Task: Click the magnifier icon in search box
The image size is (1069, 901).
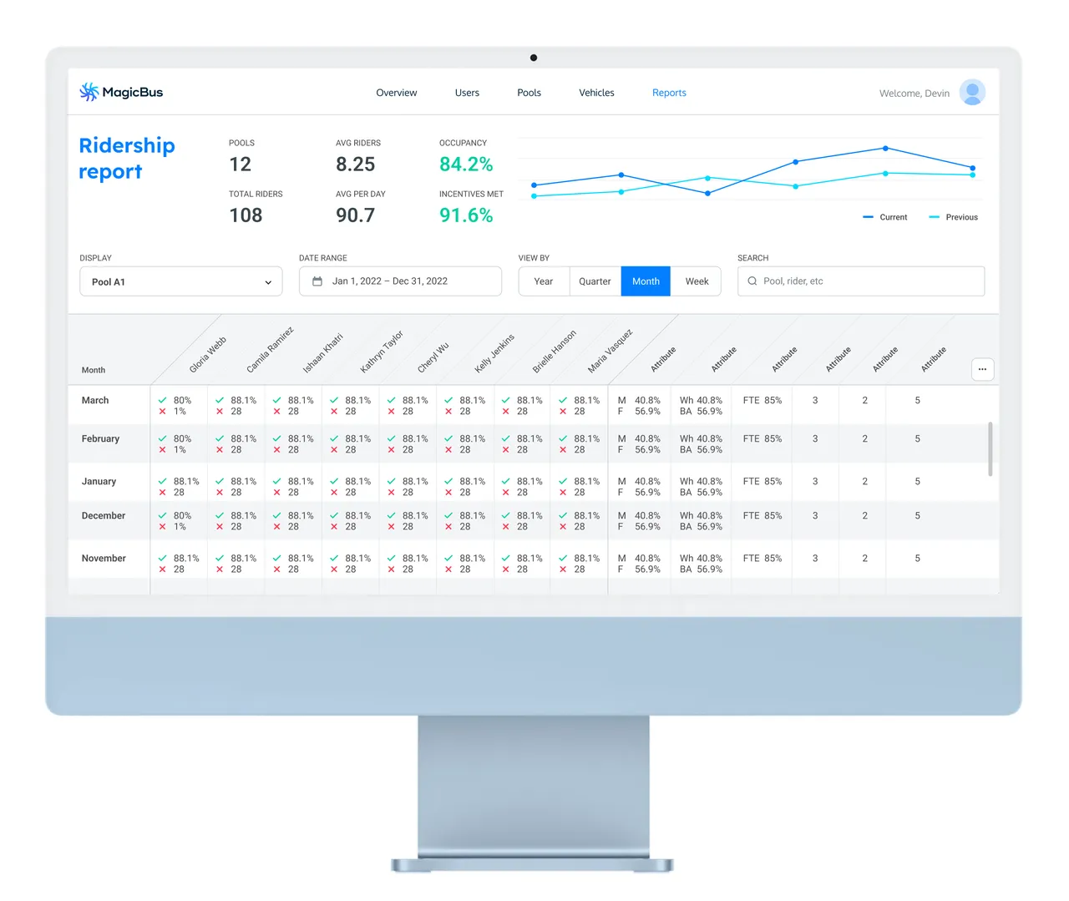Action: click(x=752, y=281)
